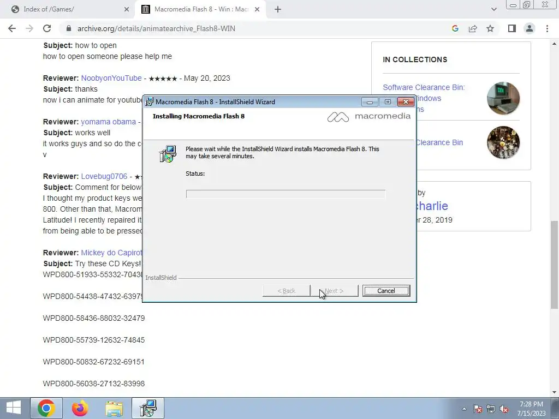
Task: Close the InstallShield Wizard window
Action: pyautogui.click(x=406, y=102)
